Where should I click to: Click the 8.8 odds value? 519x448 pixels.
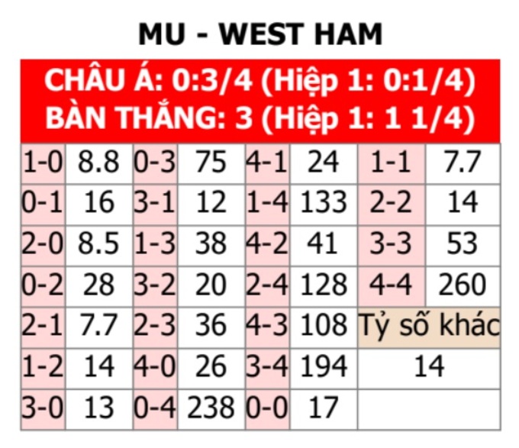click(x=98, y=162)
